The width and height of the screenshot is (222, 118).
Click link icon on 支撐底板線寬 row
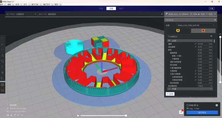pos(196,80)
